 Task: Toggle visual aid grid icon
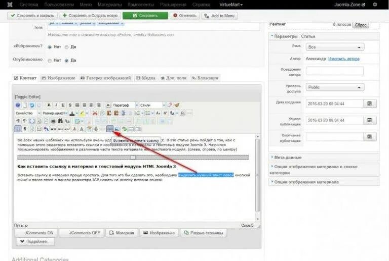click(18, 129)
